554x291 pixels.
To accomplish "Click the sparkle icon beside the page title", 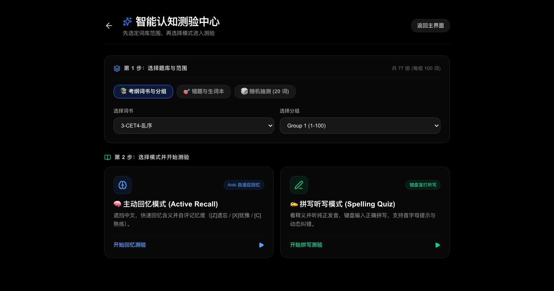I will pos(127,21).
